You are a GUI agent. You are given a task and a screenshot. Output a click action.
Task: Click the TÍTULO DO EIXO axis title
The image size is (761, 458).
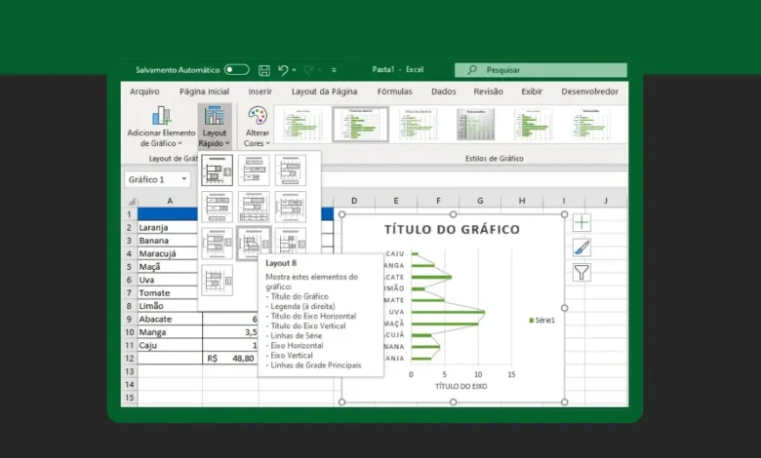coord(461,386)
